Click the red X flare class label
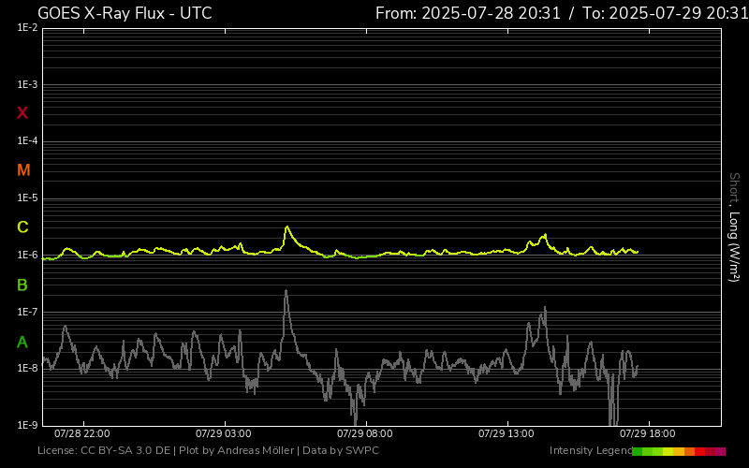The image size is (749, 468). click(x=22, y=113)
